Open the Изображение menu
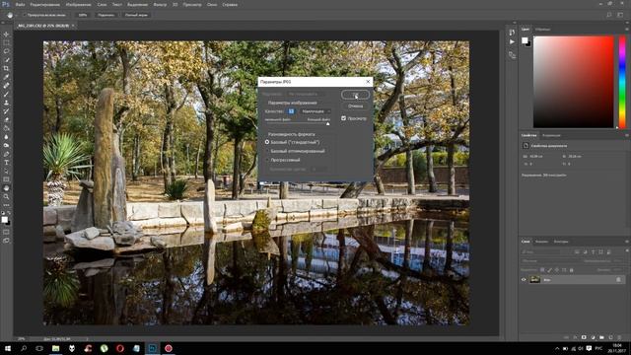631x355 pixels. click(79, 5)
